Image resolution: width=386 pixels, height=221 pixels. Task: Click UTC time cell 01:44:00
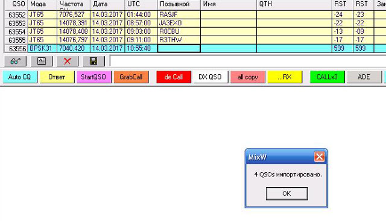pyautogui.click(x=141, y=14)
